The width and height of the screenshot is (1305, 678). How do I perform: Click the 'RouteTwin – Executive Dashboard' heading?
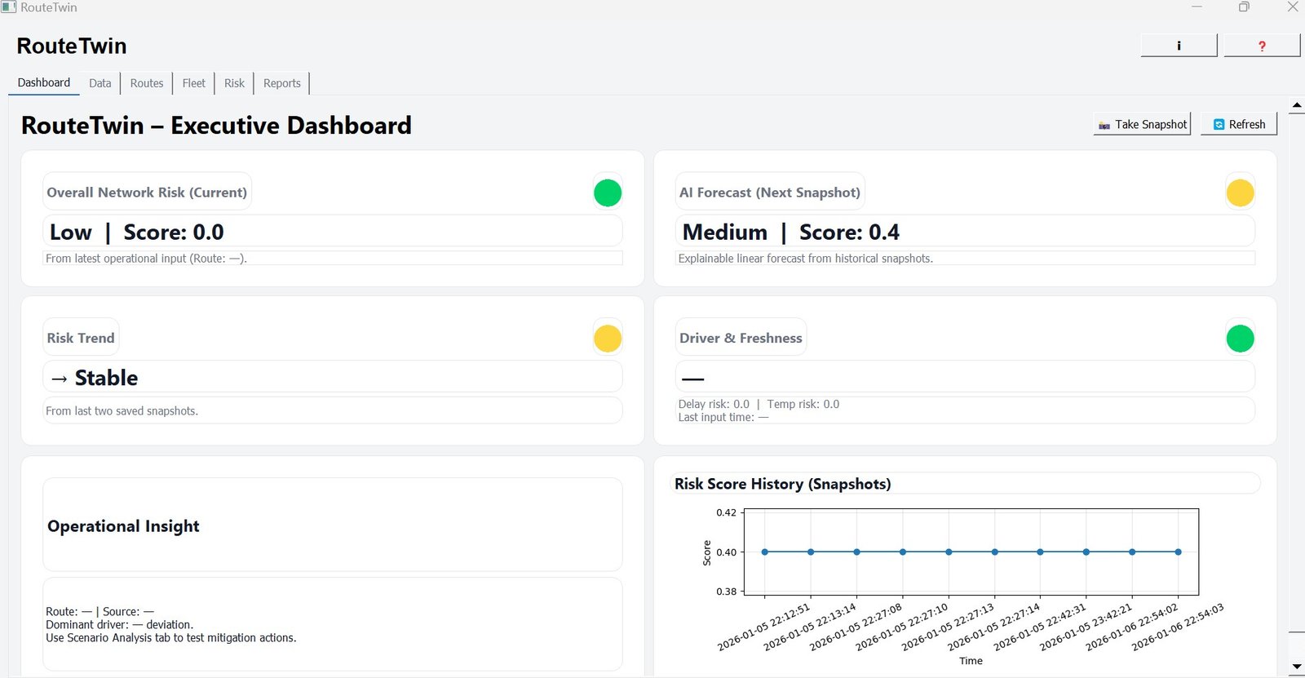click(x=216, y=126)
